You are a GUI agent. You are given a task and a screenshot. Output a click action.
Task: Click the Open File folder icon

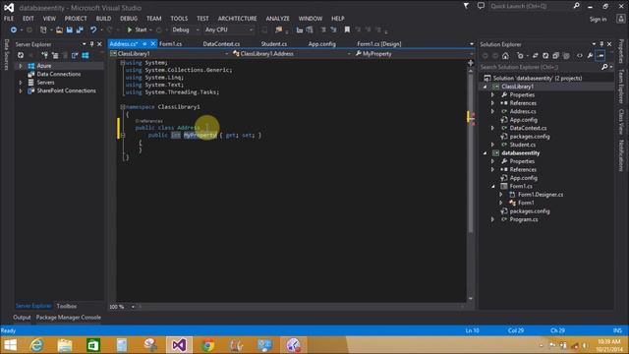[x=59, y=29]
